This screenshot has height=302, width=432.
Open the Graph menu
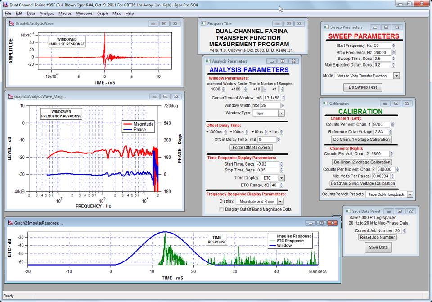click(x=103, y=13)
